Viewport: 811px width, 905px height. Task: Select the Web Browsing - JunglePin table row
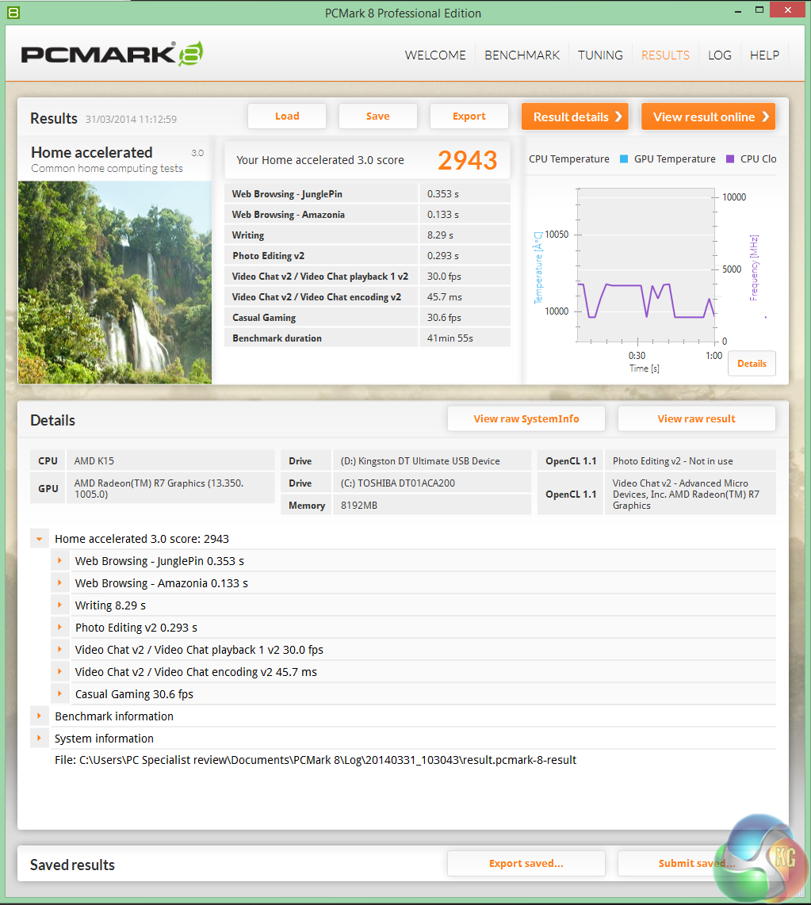point(367,194)
